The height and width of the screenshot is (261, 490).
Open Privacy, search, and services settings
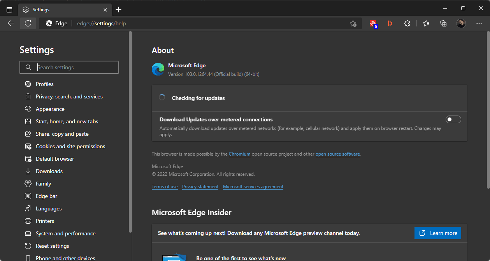(x=69, y=96)
